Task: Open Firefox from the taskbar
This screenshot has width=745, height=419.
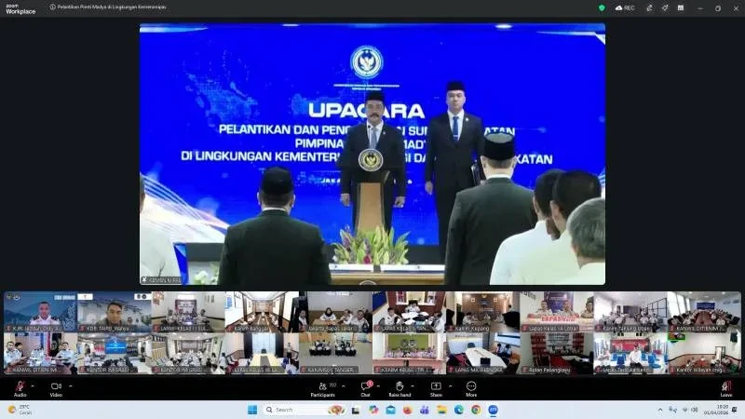Action: pos(408,410)
